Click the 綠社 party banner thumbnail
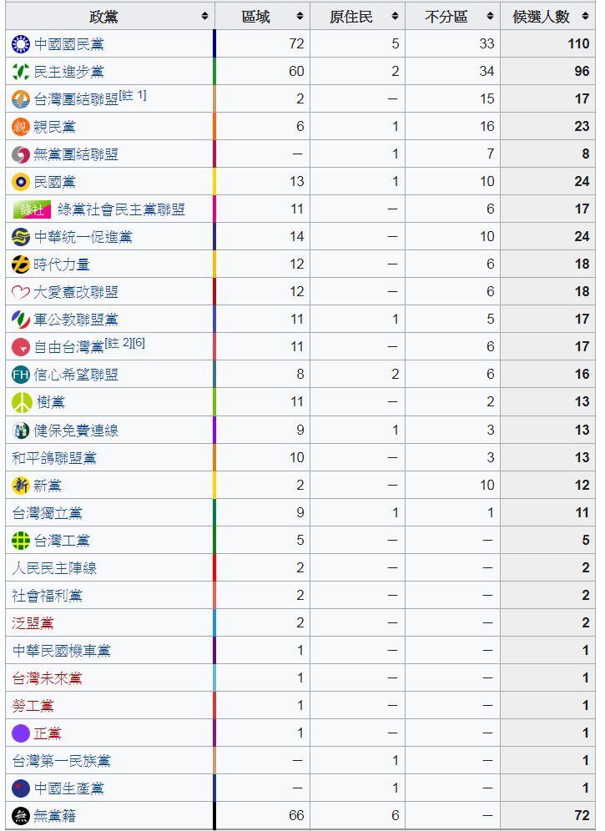This screenshot has height=831, width=605. point(32,209)
